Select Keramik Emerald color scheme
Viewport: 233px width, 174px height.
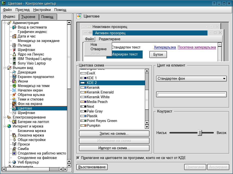tap(100, 92)
